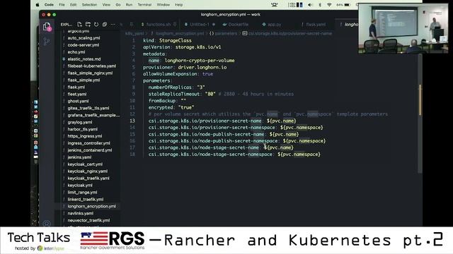Open the Selection menu
This screenshot has width=453, height=254.
pyautogui.click(x=89, y=5)
